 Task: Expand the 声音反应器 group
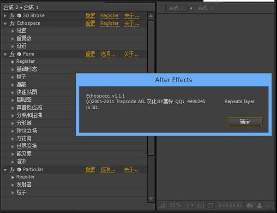pos(13,108)
